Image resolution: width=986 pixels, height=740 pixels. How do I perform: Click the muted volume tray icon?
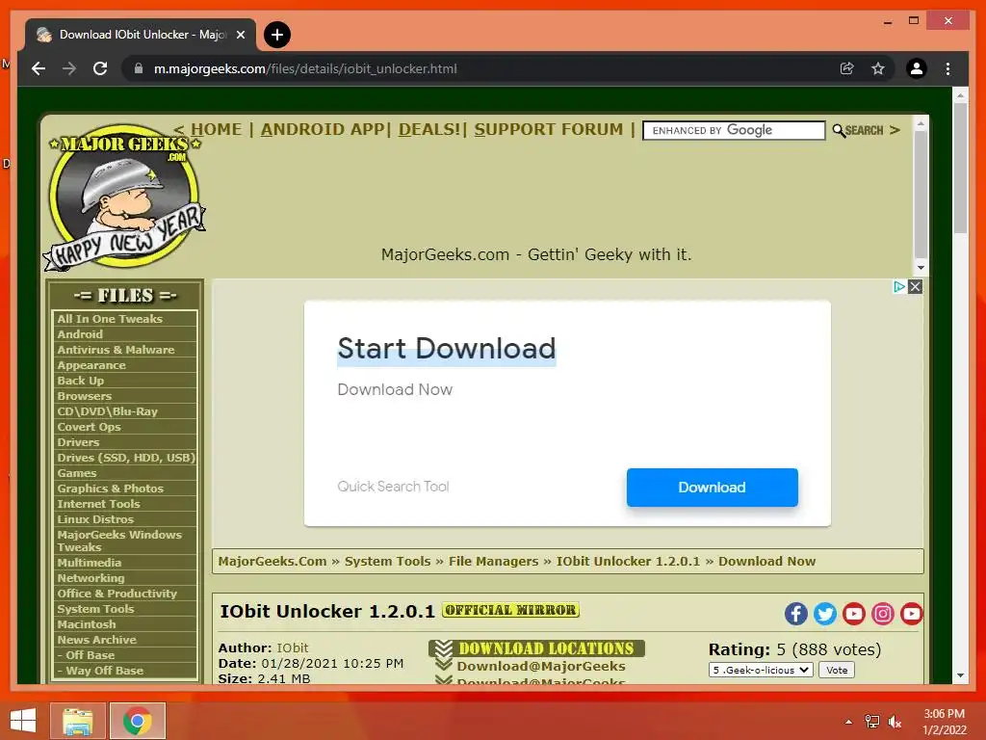pyautogui.click(x=895, y=722)
